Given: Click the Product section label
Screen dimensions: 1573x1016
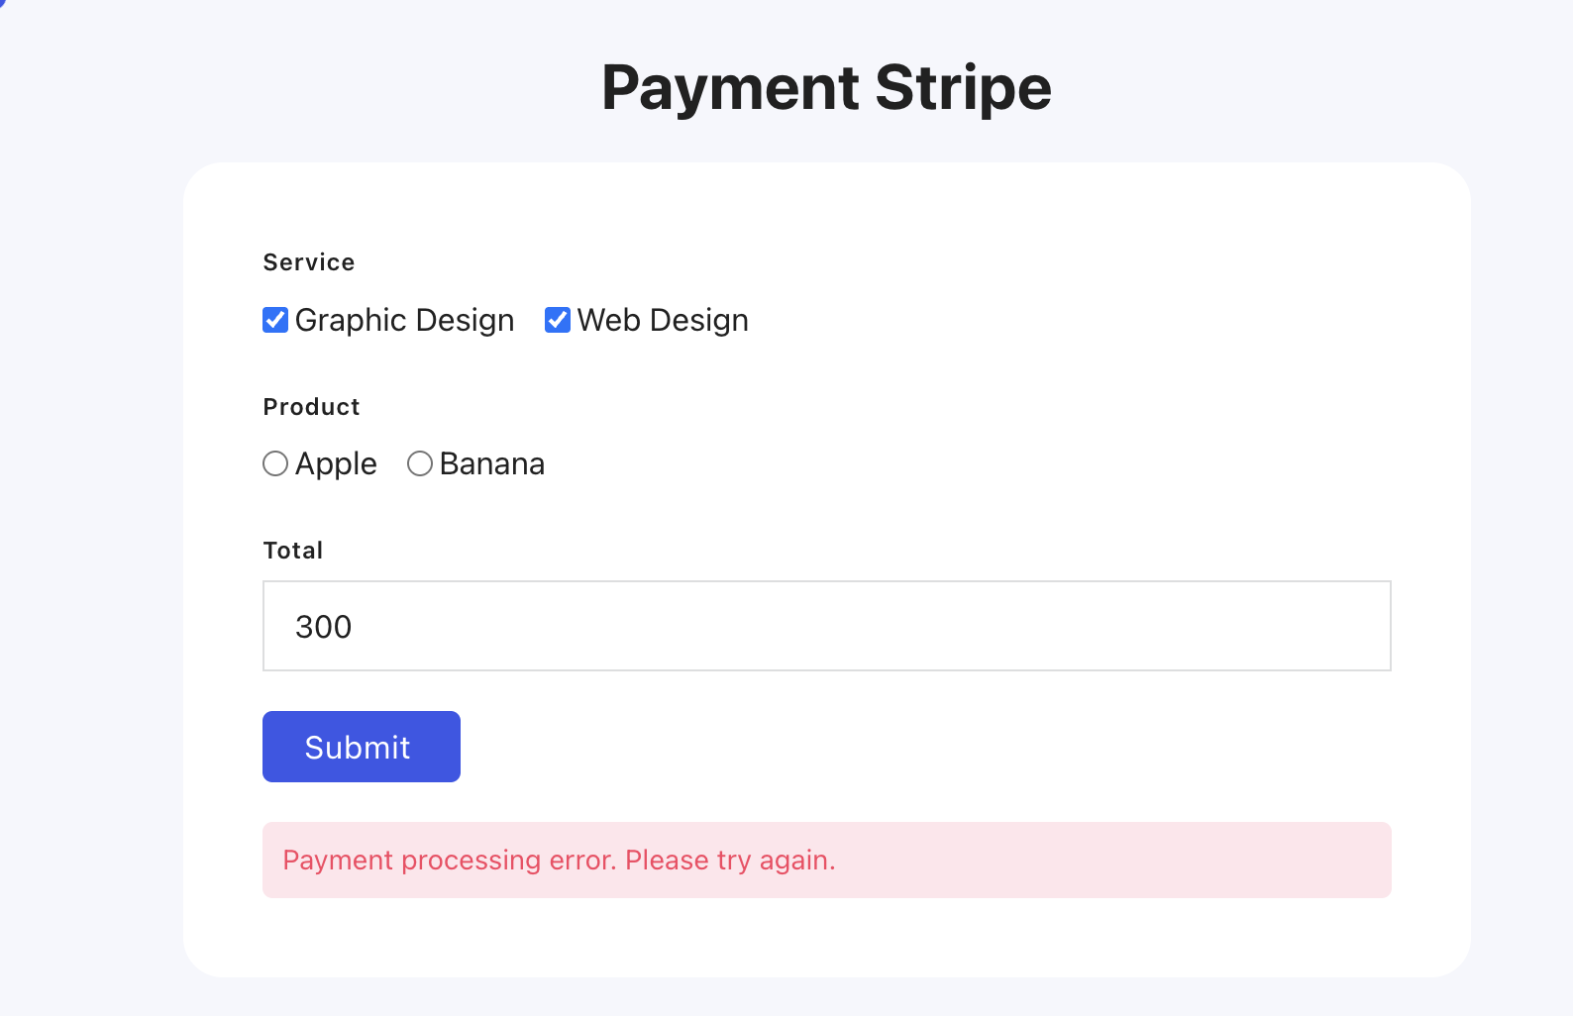Looking at the screenshot, I should (x=311, y=407).
